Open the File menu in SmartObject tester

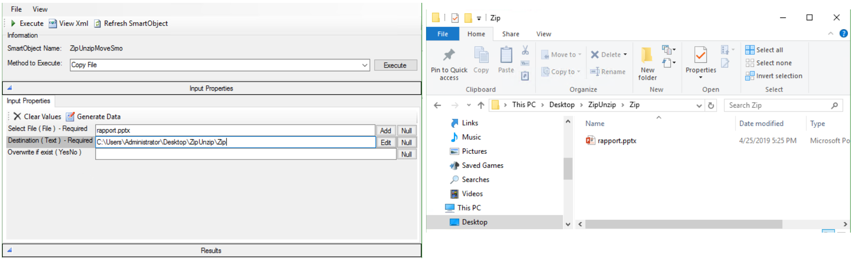tap(16, 9)
